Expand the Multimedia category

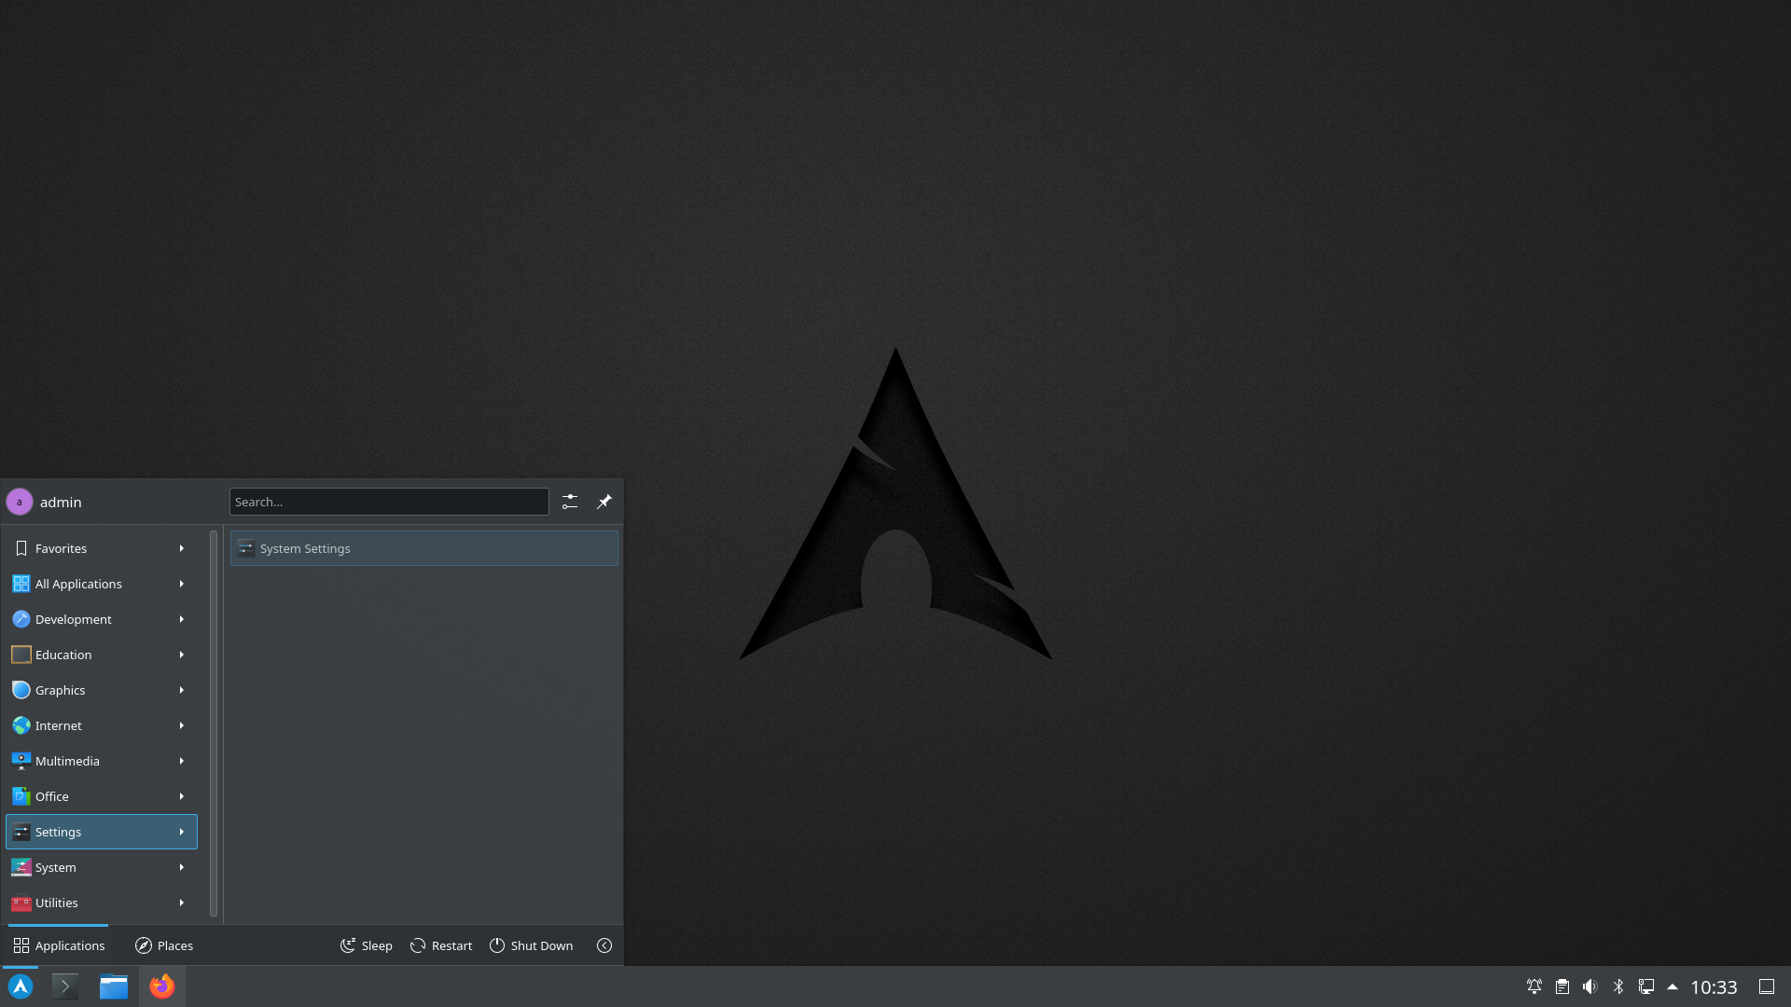(101, 761)
